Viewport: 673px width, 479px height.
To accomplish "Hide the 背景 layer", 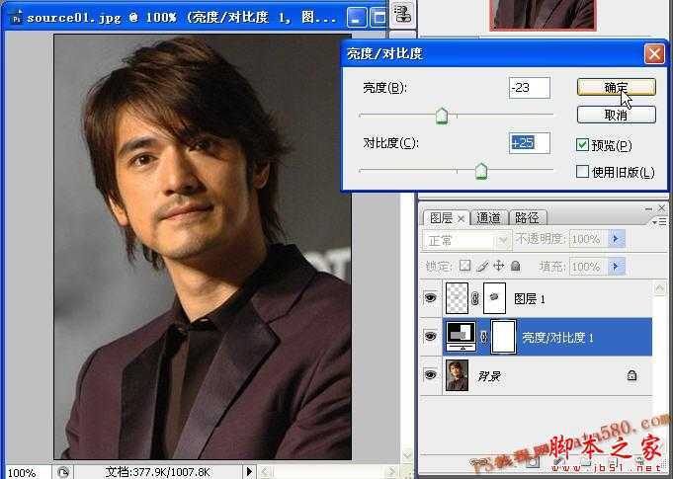I will [x=431, y=375].
